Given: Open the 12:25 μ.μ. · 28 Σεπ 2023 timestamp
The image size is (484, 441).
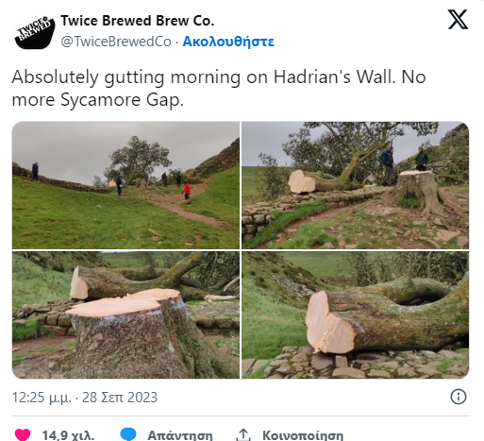Looking at the screenshot, I should pyautogui.click(x=85, y=398).
